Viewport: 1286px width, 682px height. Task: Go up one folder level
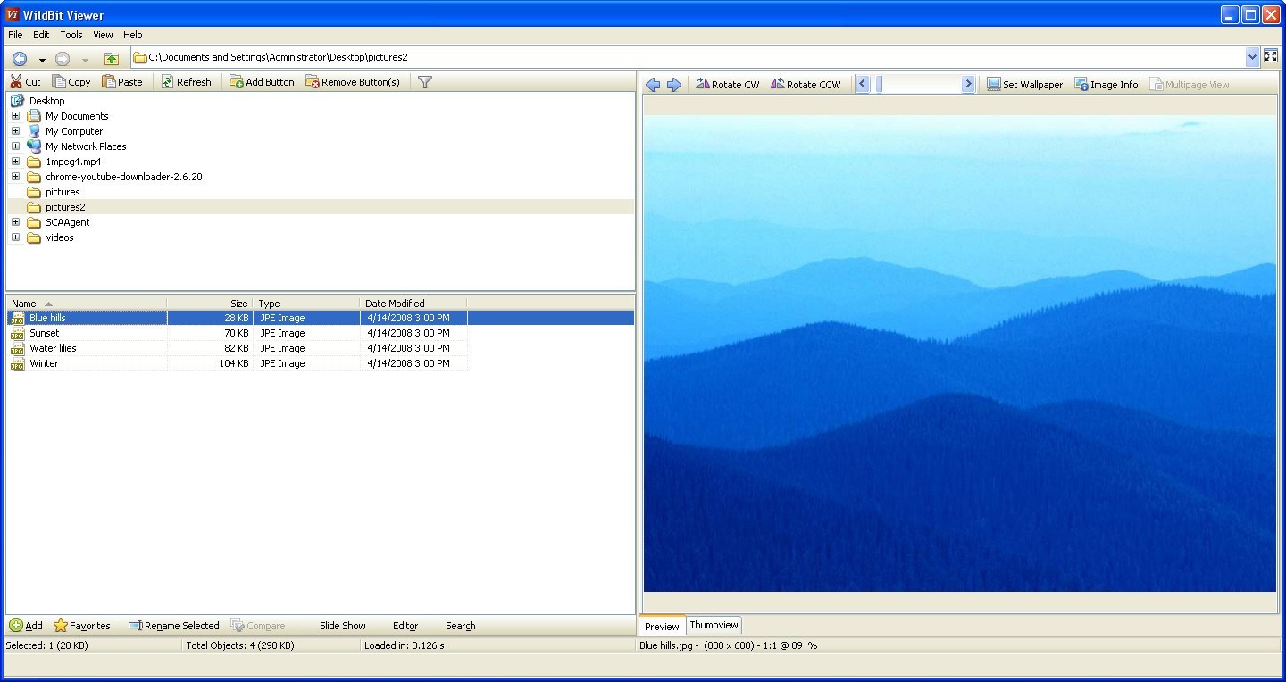[111, 59]
